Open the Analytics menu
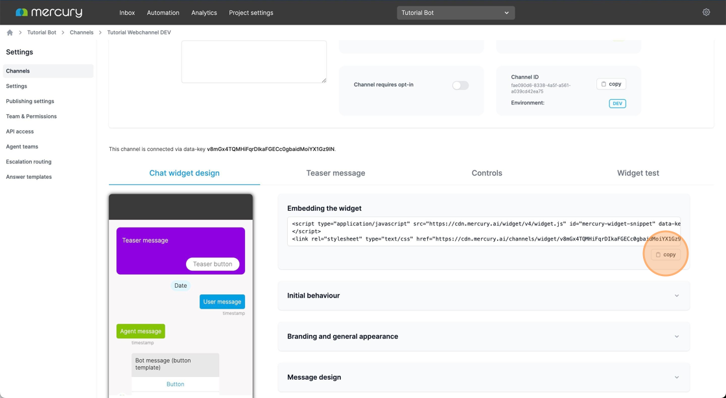The image size is (726, 398). click(204, 12)
